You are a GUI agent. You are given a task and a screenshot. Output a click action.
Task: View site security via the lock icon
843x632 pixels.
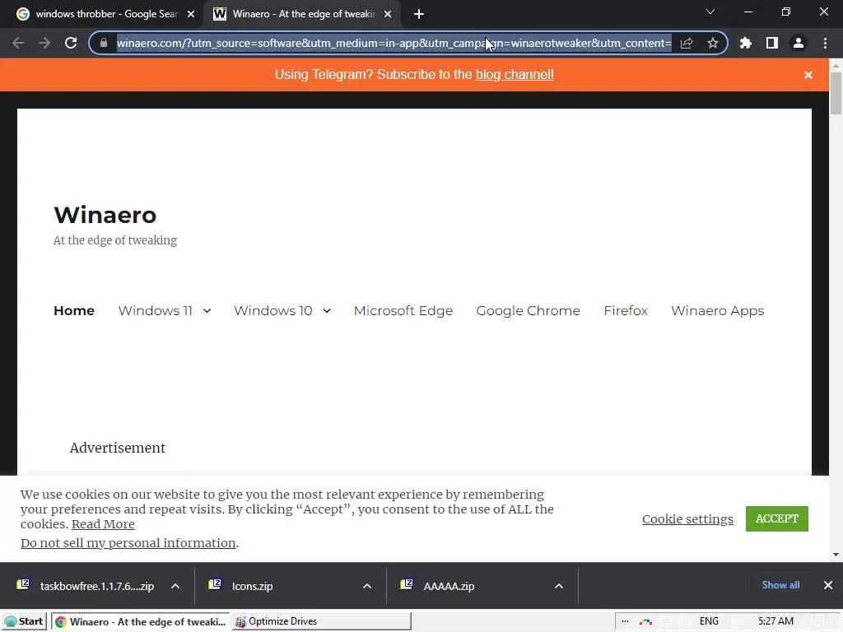click(104, 43)
